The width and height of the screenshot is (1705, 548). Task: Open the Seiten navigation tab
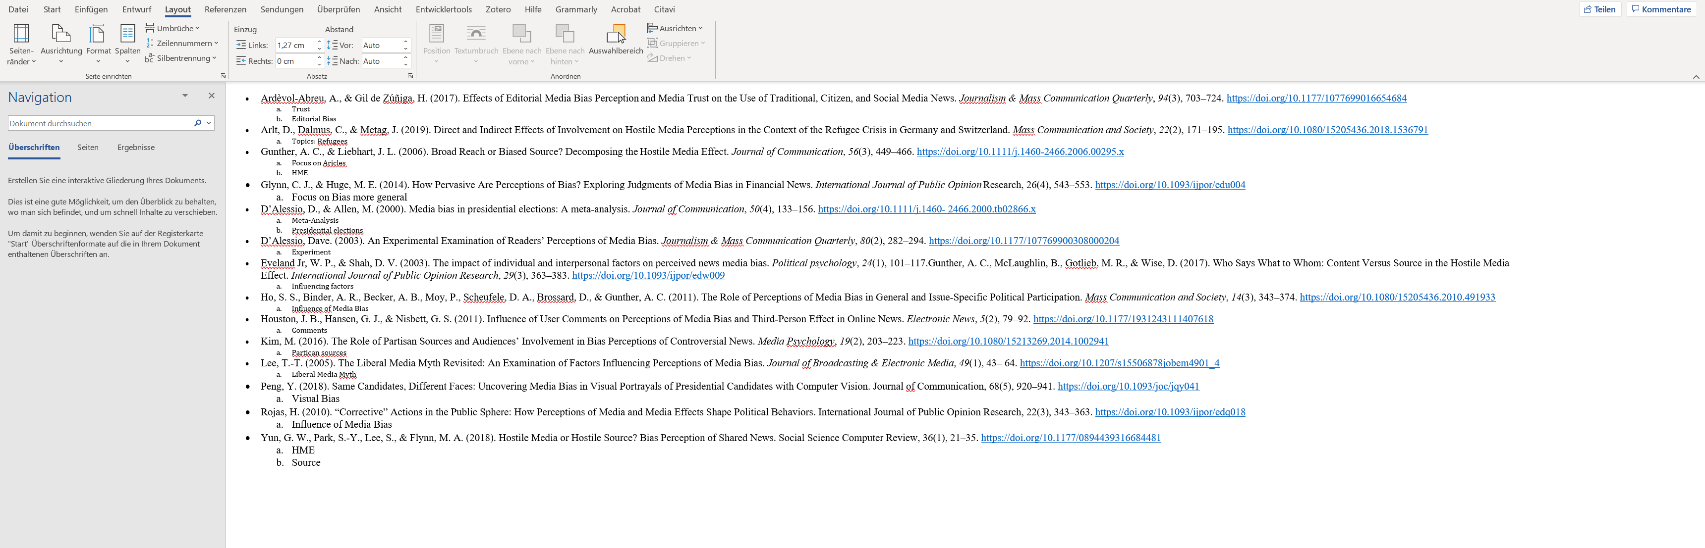(x=87, y=148)
